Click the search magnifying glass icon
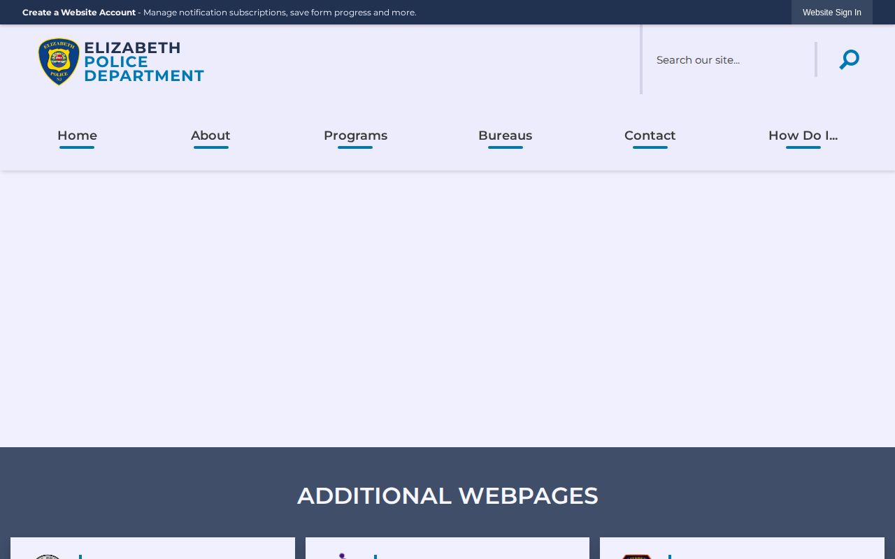895x559 pixels. coord(849,59)
